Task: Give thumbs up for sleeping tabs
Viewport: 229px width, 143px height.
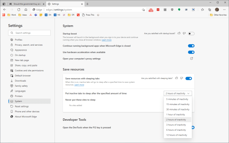Action: pyautogui.click(x=176, y=78)
